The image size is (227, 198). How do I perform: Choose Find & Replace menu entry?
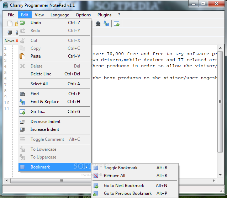(x=54, y=102)
